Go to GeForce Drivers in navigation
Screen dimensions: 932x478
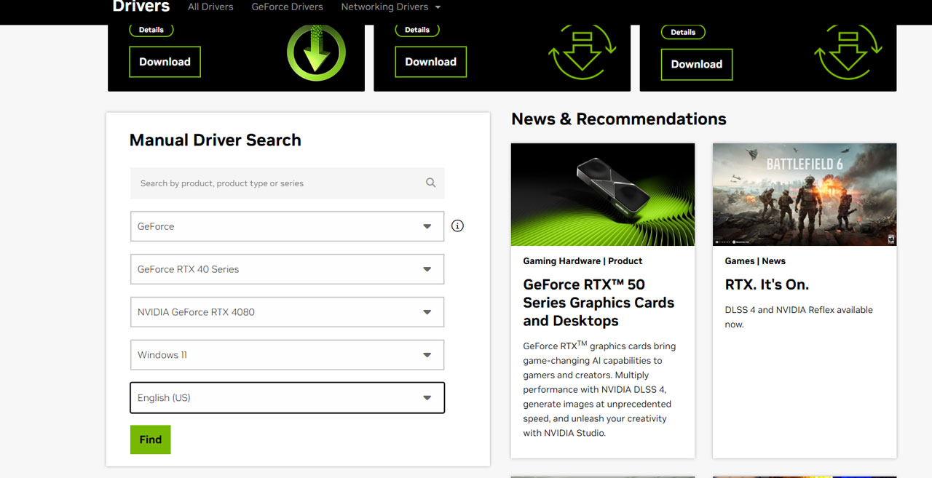click(x=287, y=7)
